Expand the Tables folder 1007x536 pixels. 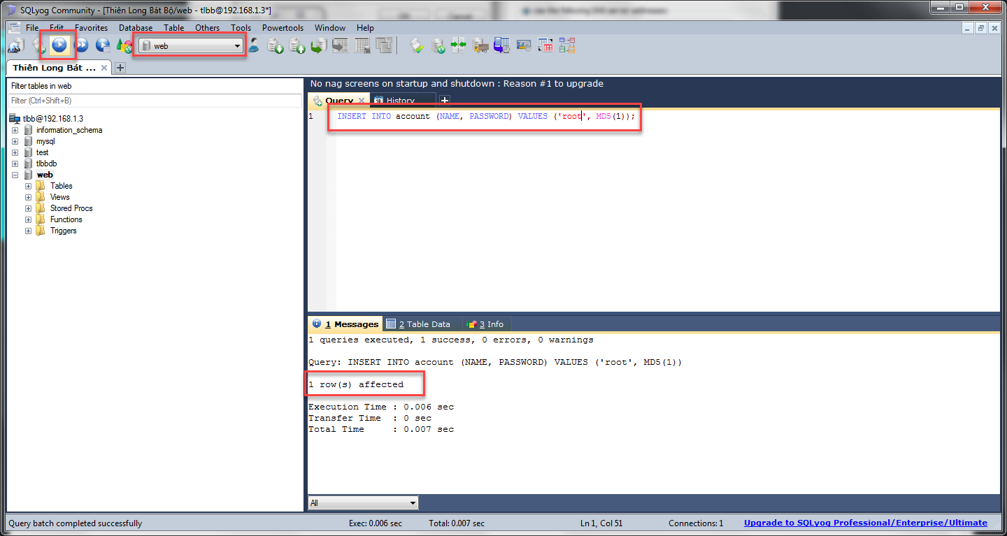pos(29,186)
